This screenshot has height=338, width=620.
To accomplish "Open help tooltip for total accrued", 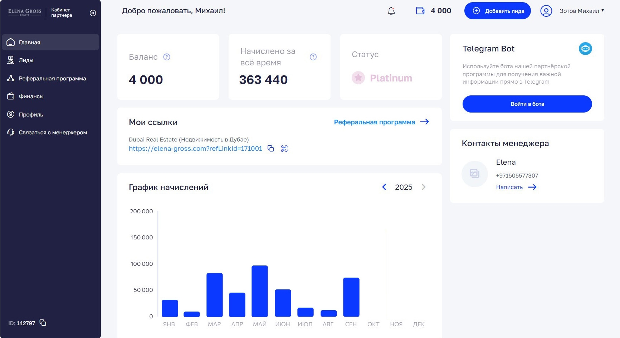I will click(x=313, y=57).
